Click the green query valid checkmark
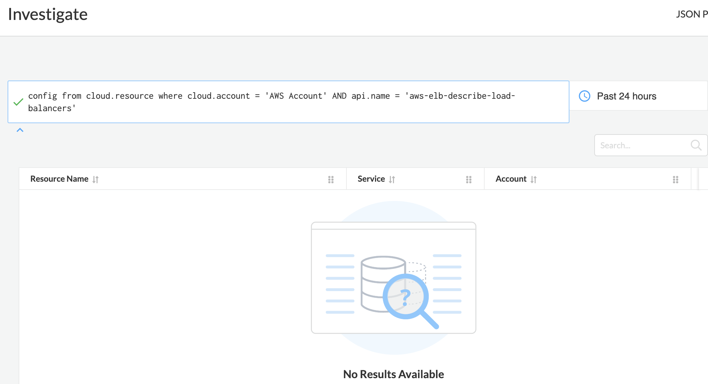 [x=18, y=102]
